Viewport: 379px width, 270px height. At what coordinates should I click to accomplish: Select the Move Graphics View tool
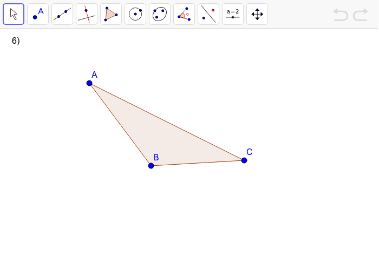click(x=257, y=14)
